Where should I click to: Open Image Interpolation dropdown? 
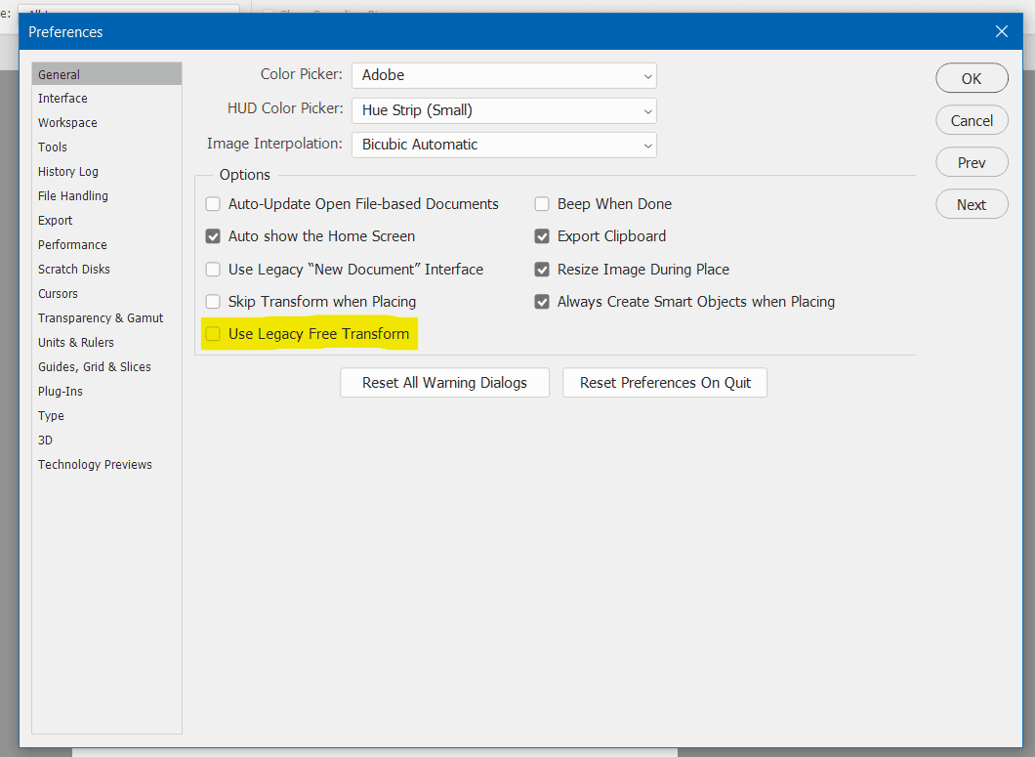point(504,145)
